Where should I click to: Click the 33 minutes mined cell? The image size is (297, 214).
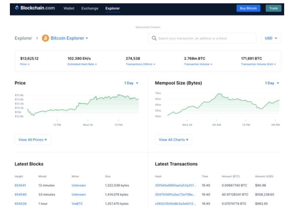coord(47,195)
